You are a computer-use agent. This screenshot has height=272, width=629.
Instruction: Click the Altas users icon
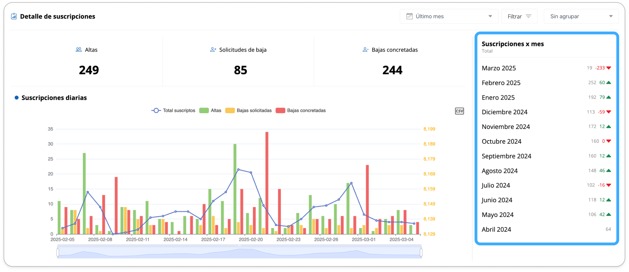[x=79, y=50]
